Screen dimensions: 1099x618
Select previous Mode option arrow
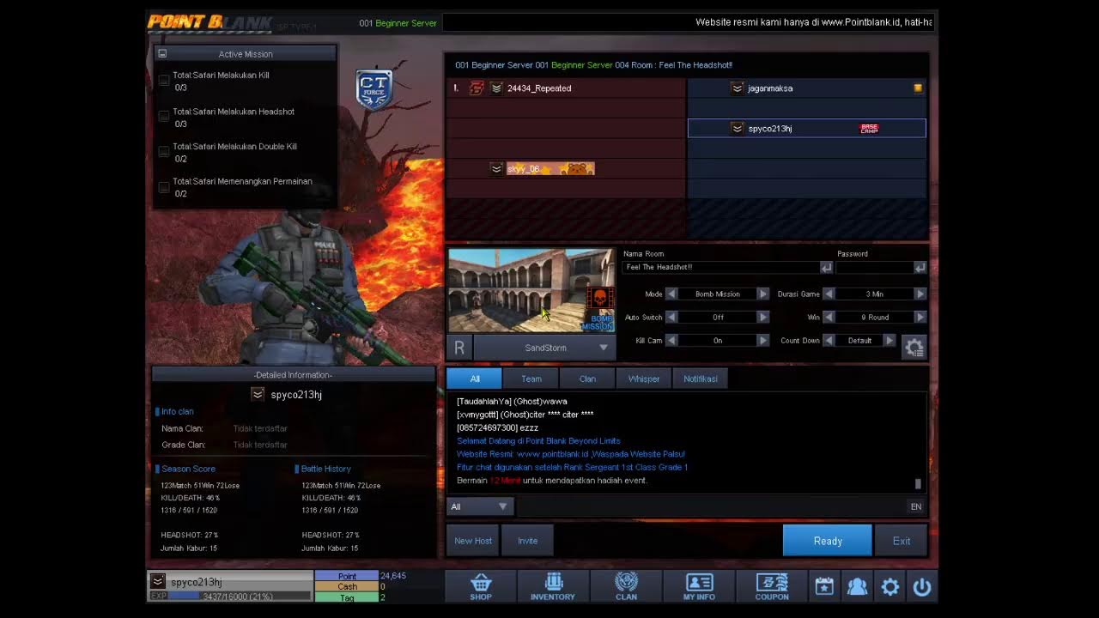pos(672,294)
